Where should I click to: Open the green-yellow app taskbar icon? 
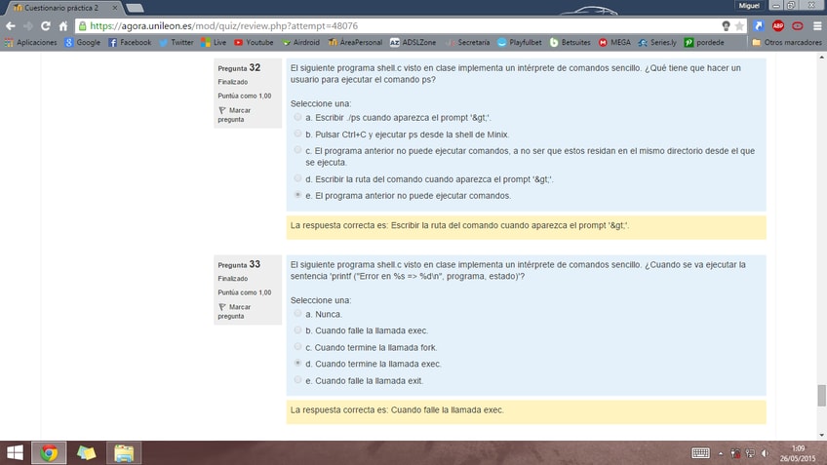87,453
